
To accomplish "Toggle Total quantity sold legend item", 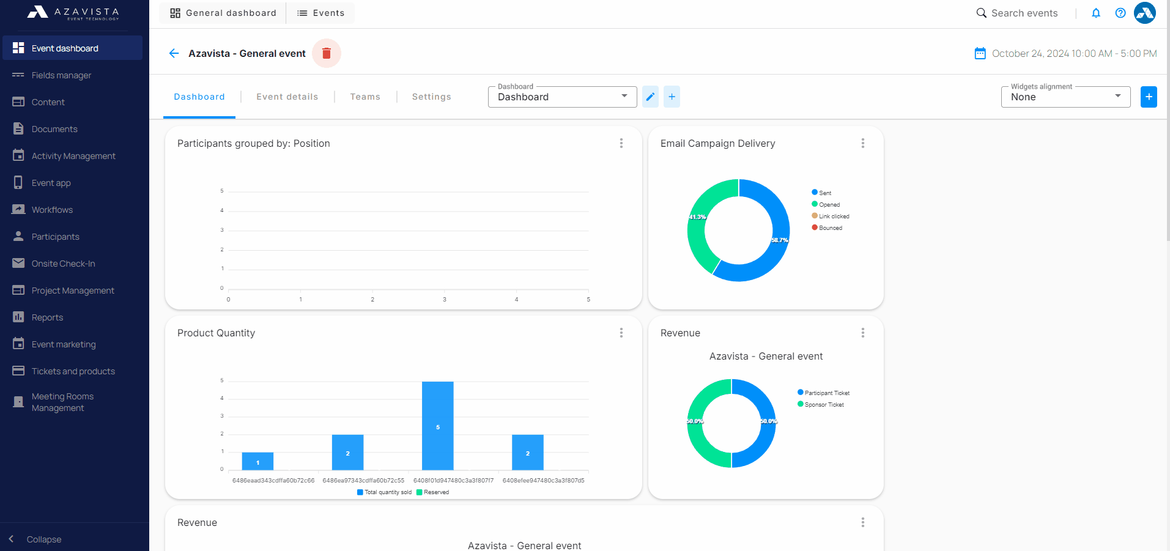I will coord(384,492).
